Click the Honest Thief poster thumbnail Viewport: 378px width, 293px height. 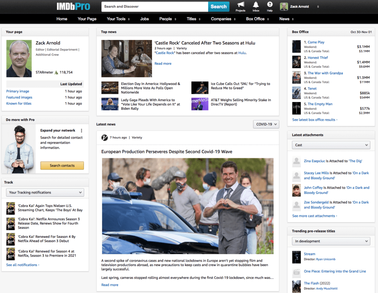pyautogui.click(x=296, y=62)
